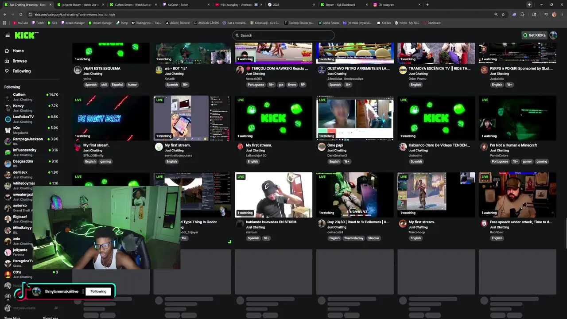Open the Chrome three-dot menu

click(562, 14)
